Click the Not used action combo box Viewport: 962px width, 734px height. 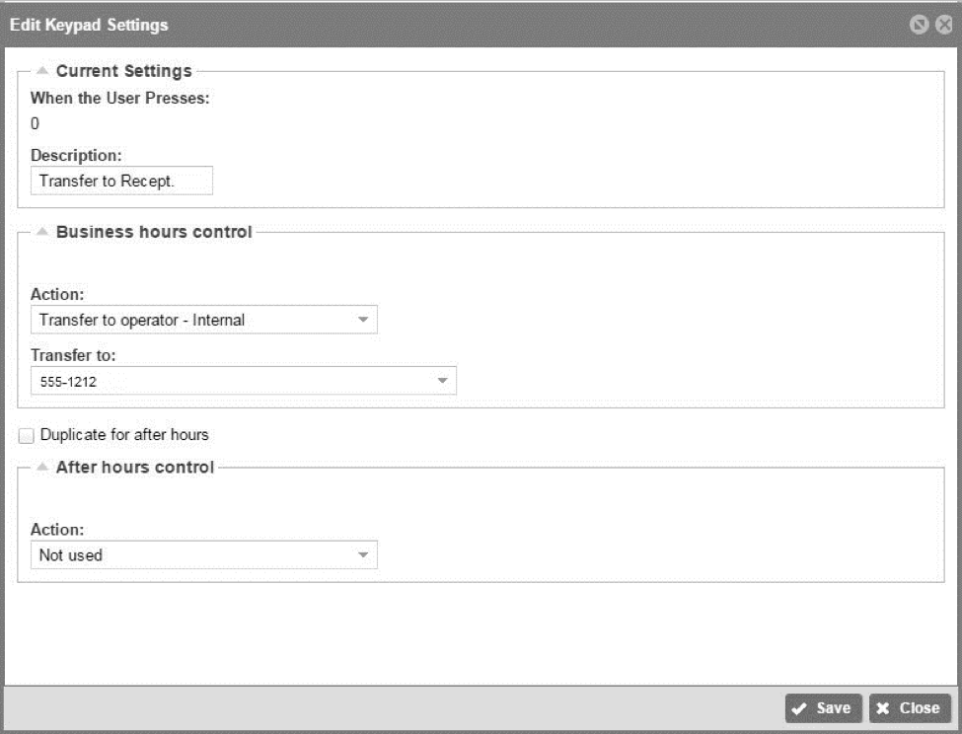click(x=203, y=555)
